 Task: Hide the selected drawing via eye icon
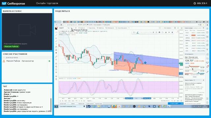click(169, 32)
